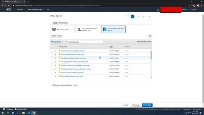
Task: Go back with the browser back arrow
Action: point(2,6)
